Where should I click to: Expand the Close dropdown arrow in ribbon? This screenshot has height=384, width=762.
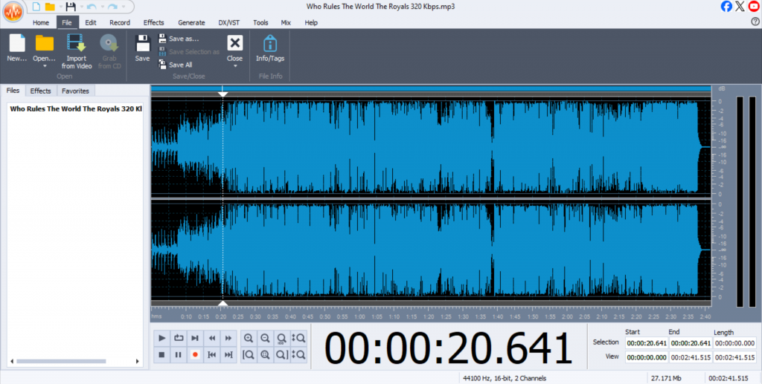point(234,66)
